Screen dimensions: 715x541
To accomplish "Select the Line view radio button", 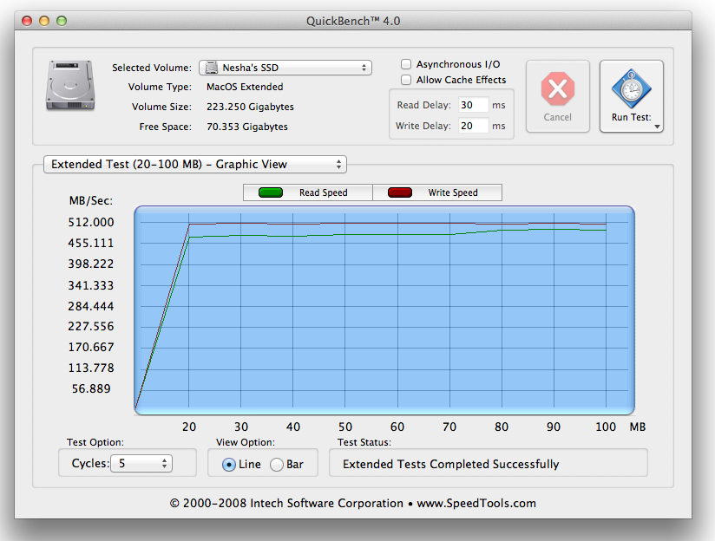I will point(229,465).
